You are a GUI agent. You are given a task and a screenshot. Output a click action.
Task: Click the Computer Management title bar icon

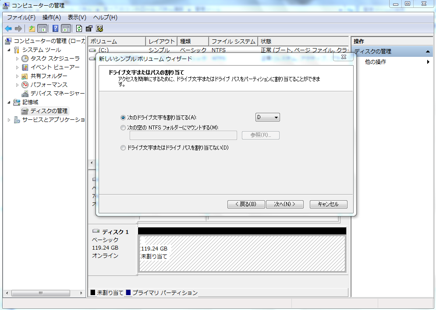[6, 5]
